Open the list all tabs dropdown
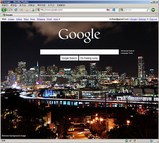Screen dimensions: 159x143 click(157, 15)
